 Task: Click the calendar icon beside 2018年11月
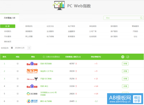click(x=12, y=48)
